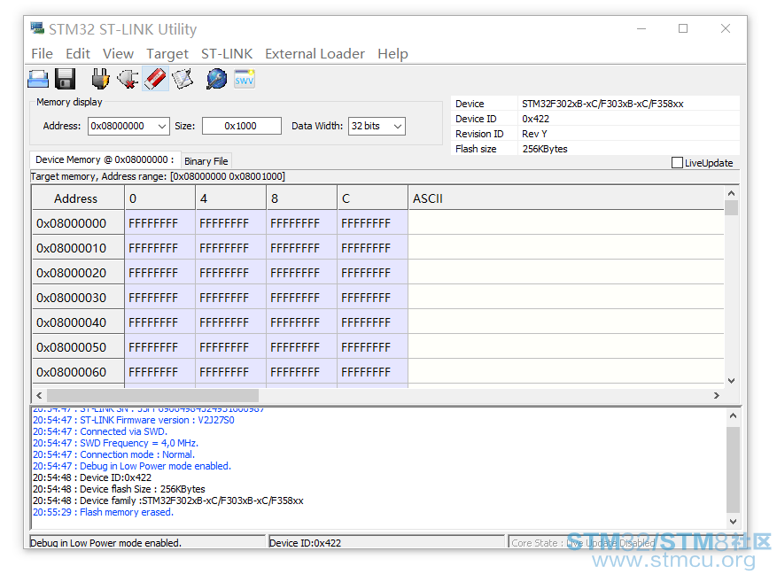Viewport: 777px width, 582px height.
Task: Connect to the target plug icon
Action: [101, 79]
